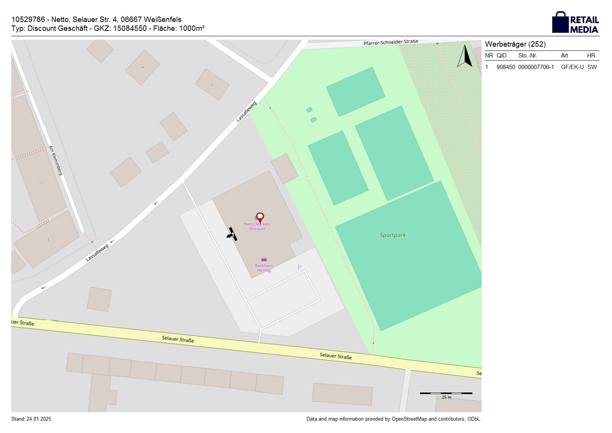Image resolution: width=612 pixels, height=433 pixels.
Task: Select the Am Klemmberg street label
Action: click(x=56, y=161)
